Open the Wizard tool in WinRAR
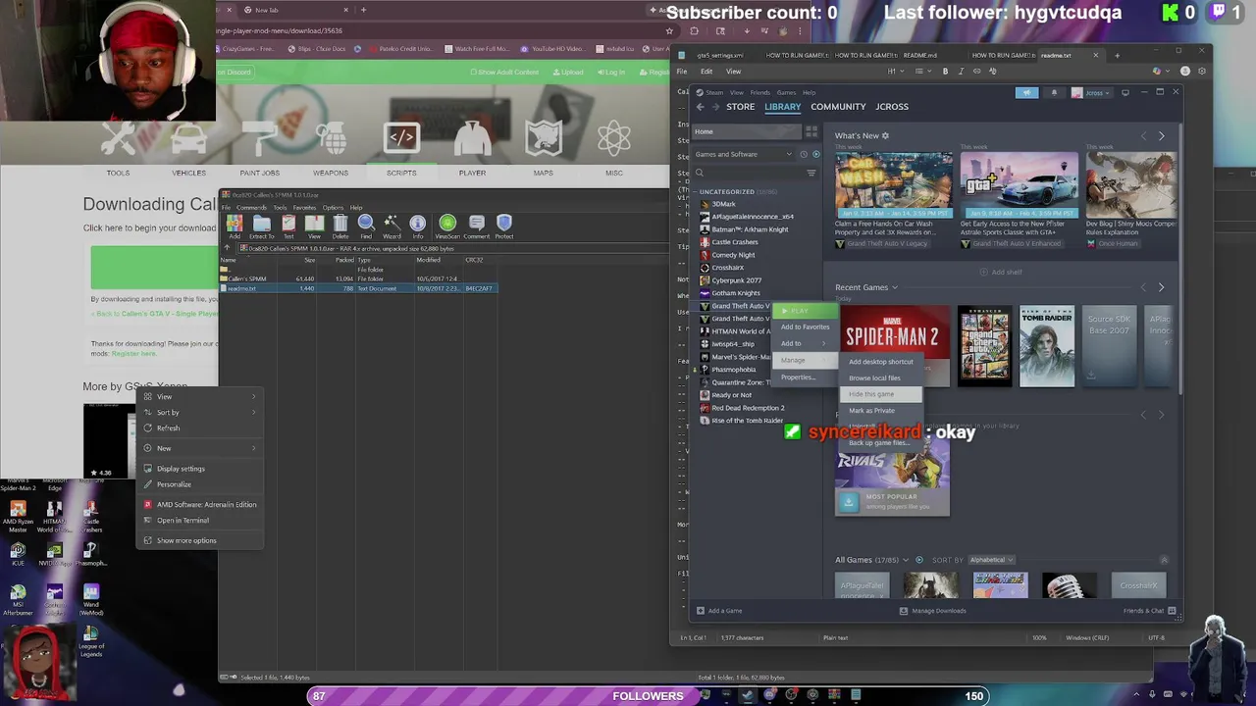The image size is (1256, 706). 392,227
